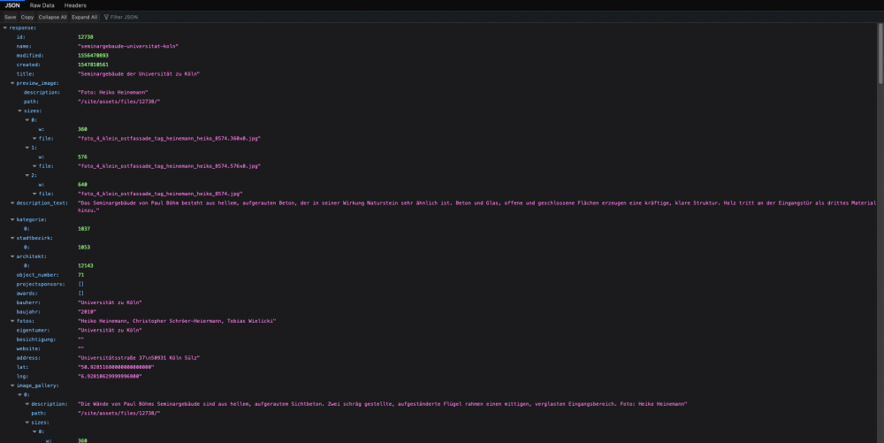
Task: Select name value "seminargebaude-universitat-koln"
Action: tap(128, 46)
